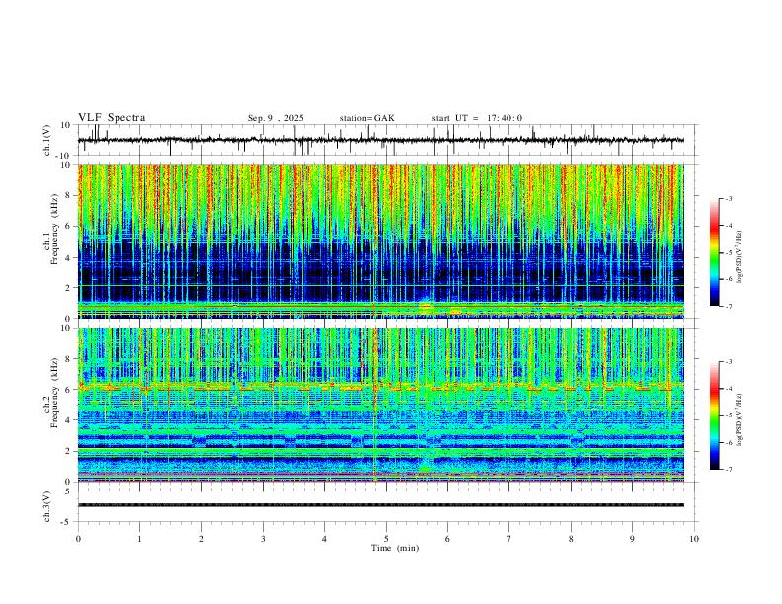Click the "ch.1(V)" axis label
The height and width of the screenshot is (604, 782).
point(47,140)
